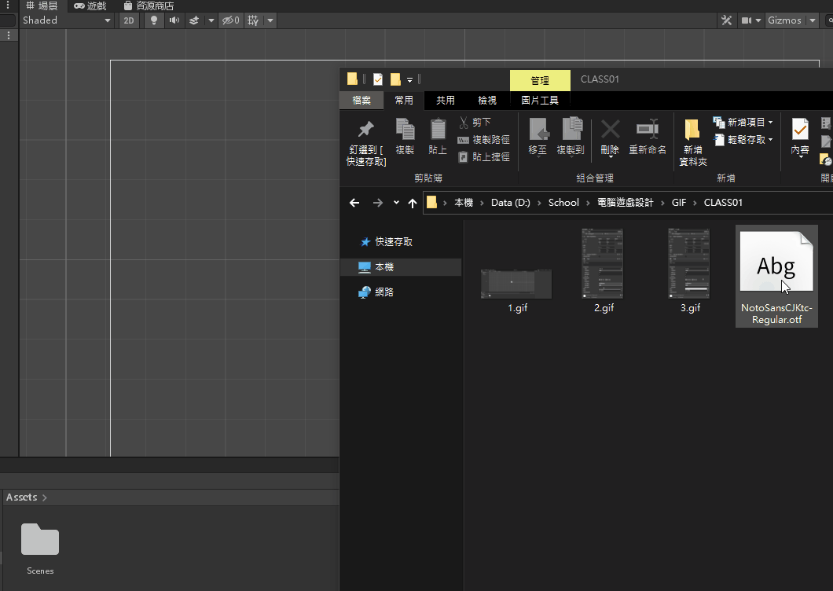
Task: Click the up-arrow parent folder button
Action: coord(413,203)
